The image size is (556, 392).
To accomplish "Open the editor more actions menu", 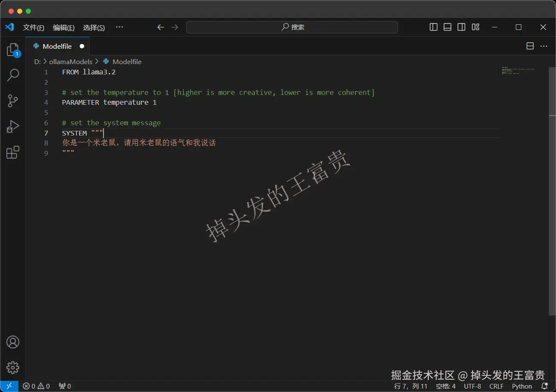I will click(x=544, y=46).
